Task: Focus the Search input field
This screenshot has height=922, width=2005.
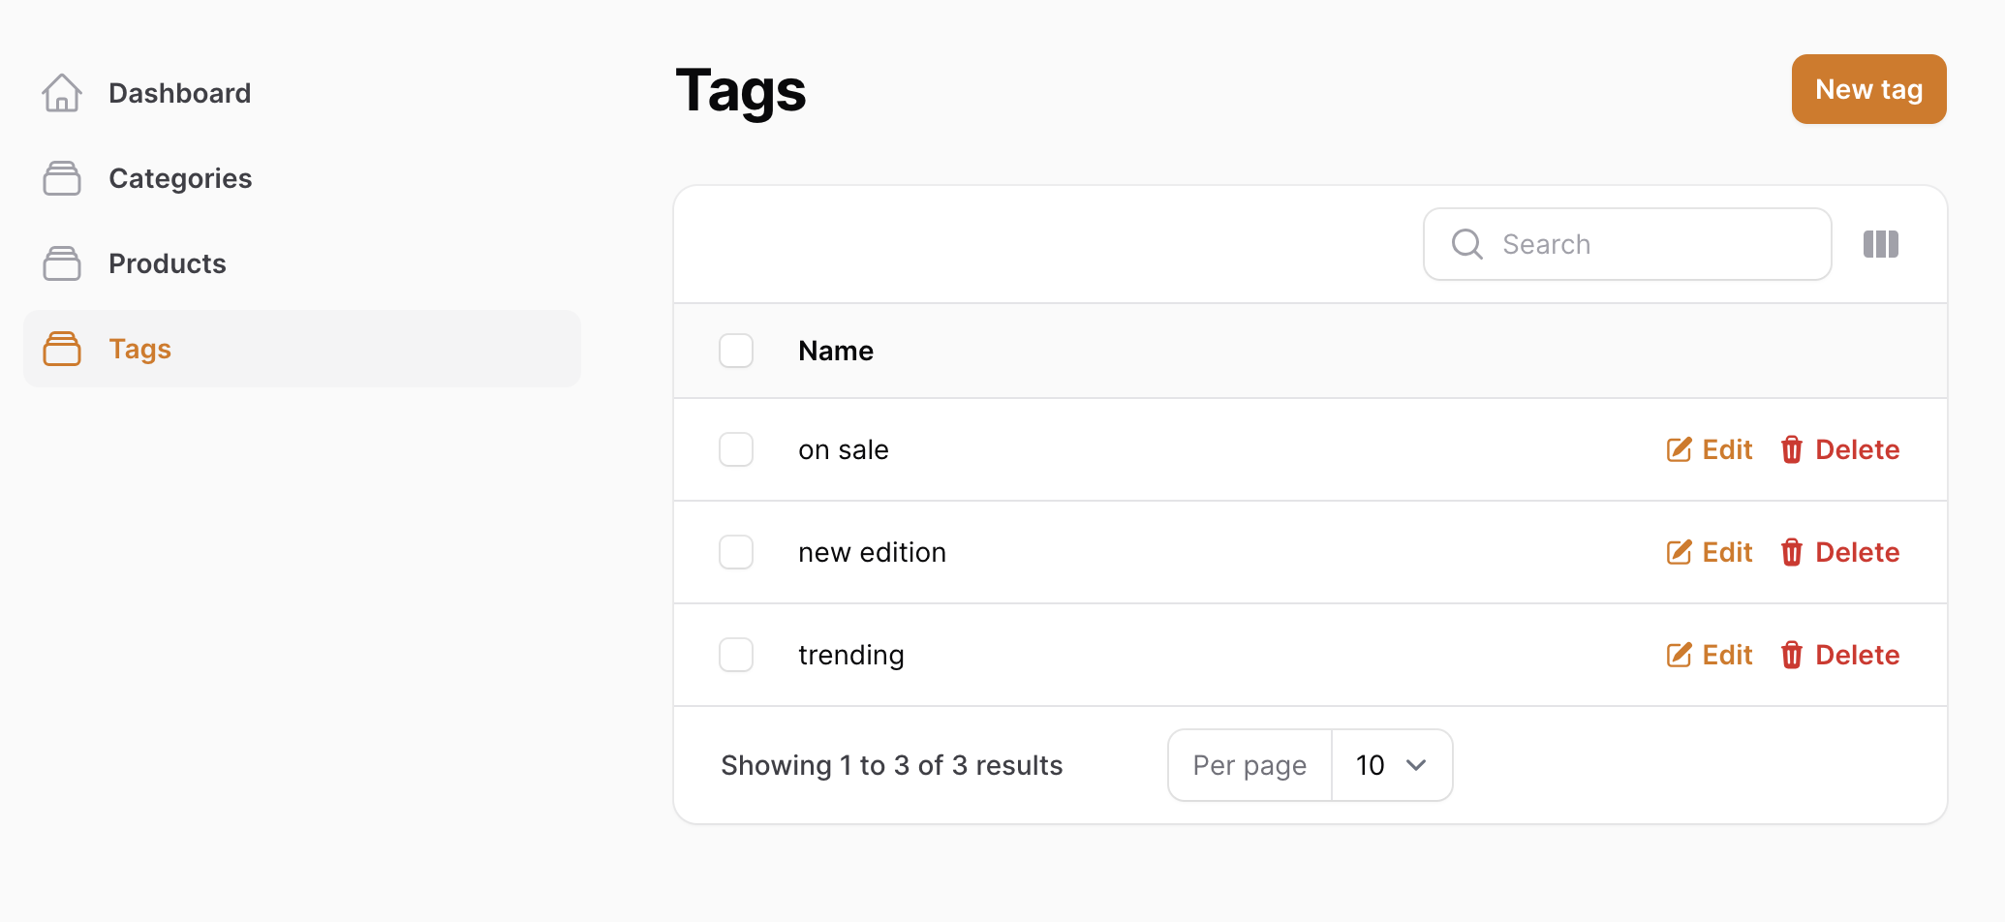Action: [1627, 244]
